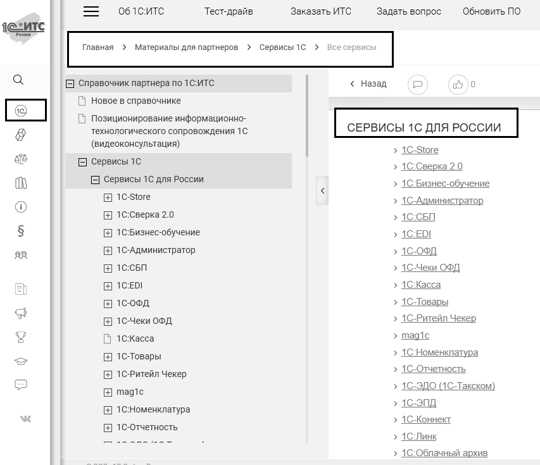The width and height of the screenshot is (540, 465).
Task: Go to Сервисы 1С breadcrumb
Action: point(283,47)
